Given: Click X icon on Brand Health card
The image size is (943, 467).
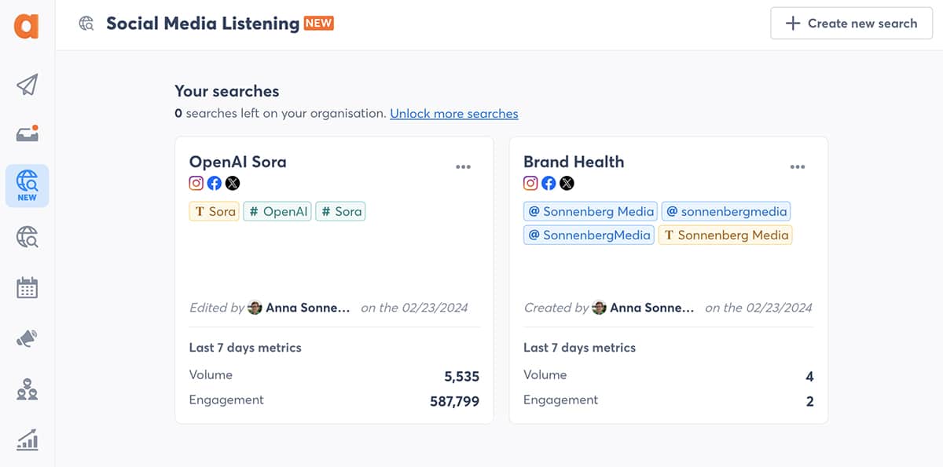Looking at the screenshot, I should [x=567, y=183].
